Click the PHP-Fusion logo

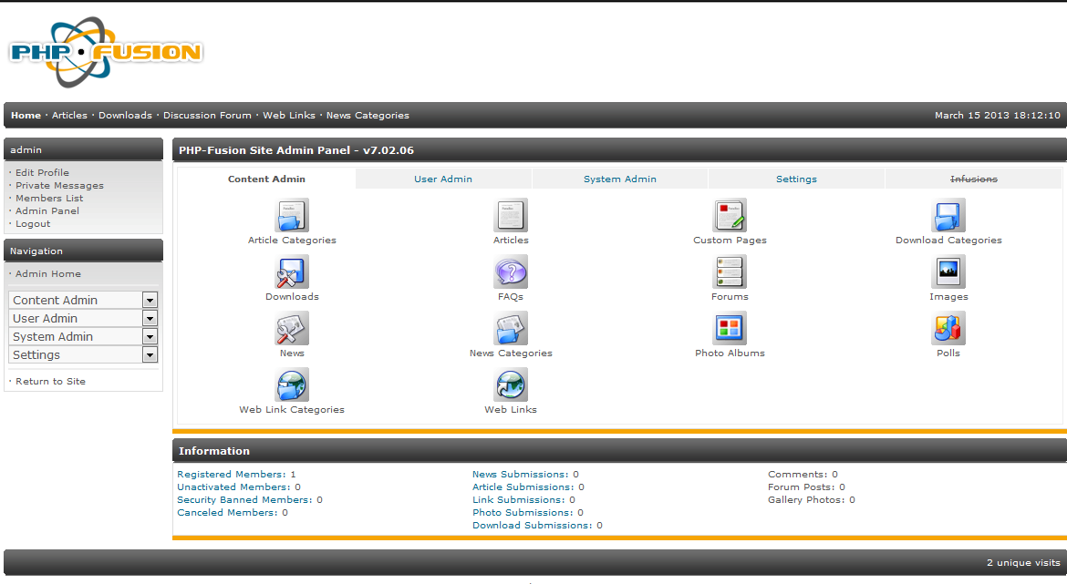click(106, 52)
